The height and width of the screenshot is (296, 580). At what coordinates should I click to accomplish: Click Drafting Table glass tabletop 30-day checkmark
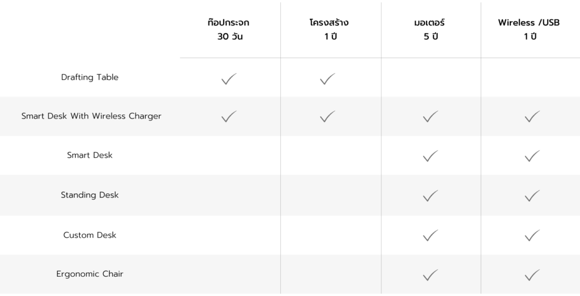[x=229, y=79]
